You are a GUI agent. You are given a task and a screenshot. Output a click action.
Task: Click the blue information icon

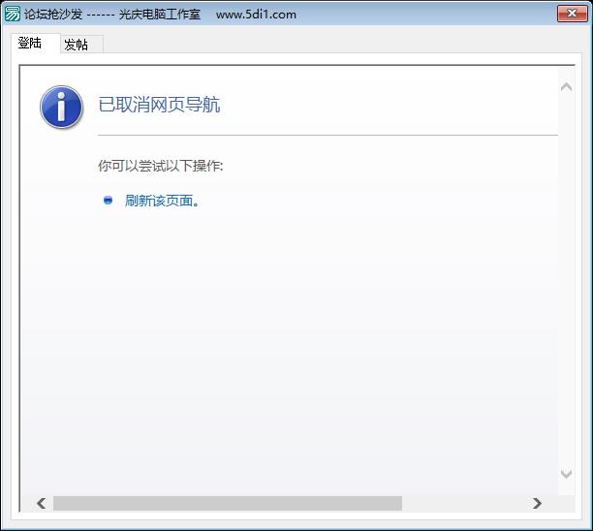pyautogui.click(x=61, y=107)
